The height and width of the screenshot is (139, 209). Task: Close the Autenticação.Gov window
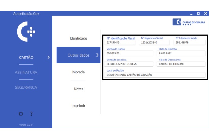click(206, 13)
